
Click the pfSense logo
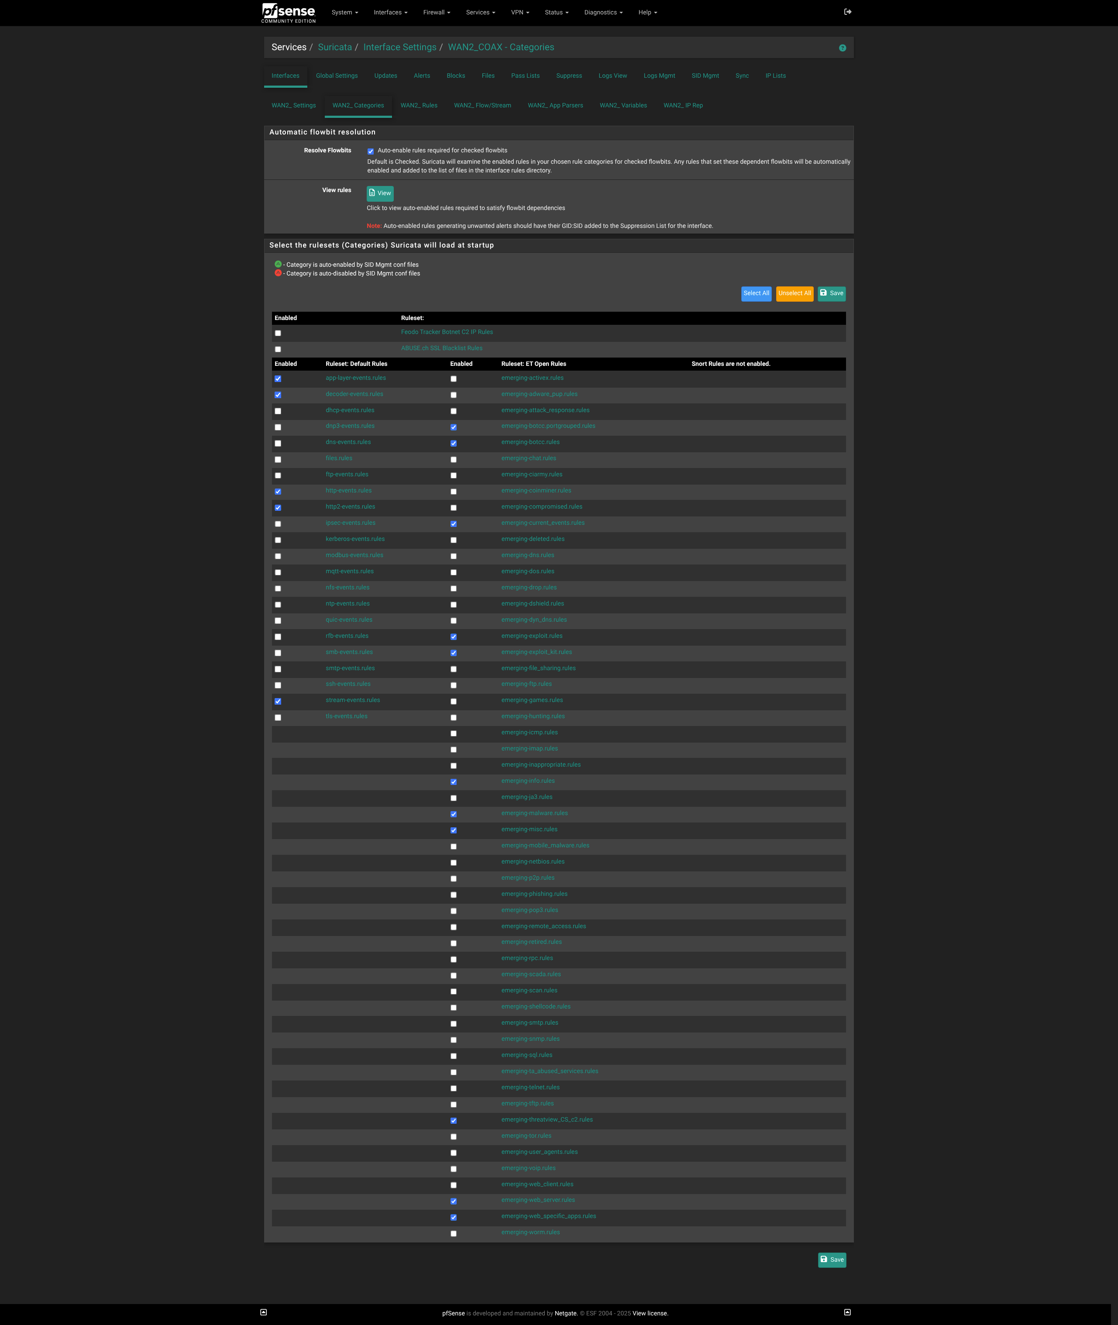pos(289,13)
